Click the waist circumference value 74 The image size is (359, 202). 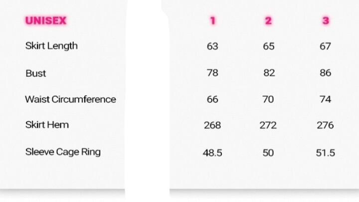pyautogui.click(x=325, y=99)
